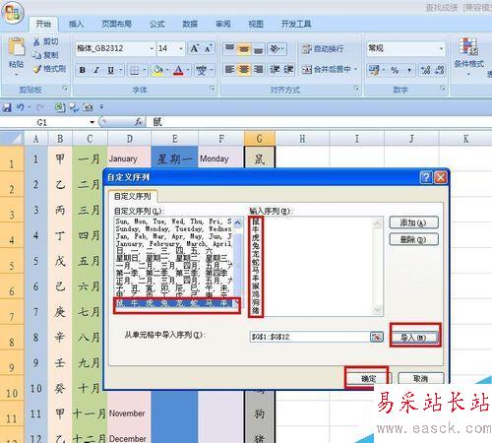Click the insert function fx icon

point(138,122)
